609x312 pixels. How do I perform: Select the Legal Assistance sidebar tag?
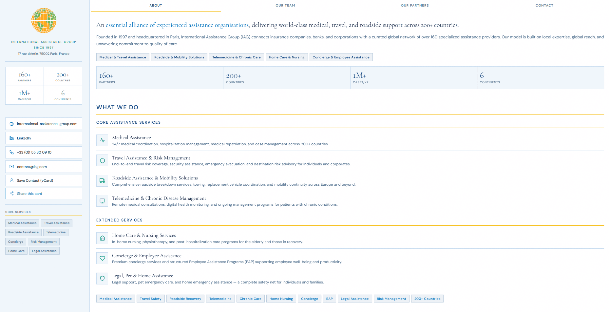coord(44,251)
